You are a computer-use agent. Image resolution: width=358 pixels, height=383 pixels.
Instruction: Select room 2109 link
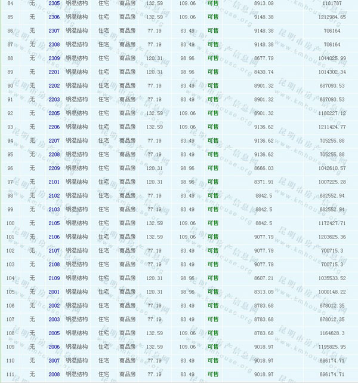[x=54, y=278]
